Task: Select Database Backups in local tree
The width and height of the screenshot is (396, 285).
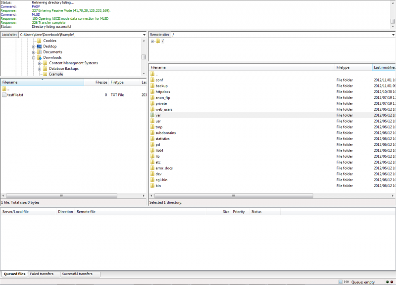Action: point(64,69)
